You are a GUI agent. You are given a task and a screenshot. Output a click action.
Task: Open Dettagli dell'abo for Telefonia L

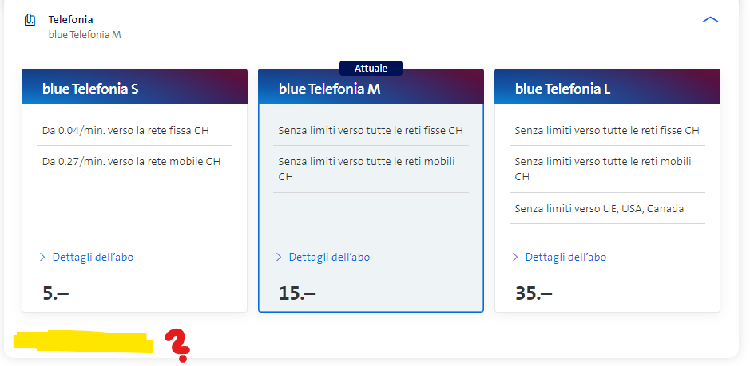point(565,257)
